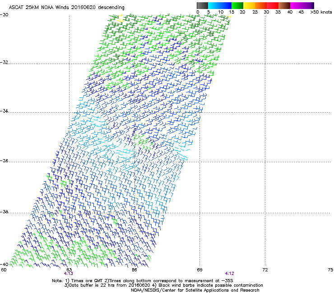The height and width of the screenshot is (293, 334).
Task: Click the '69' longitude axis label
Action: pos(199,270)
